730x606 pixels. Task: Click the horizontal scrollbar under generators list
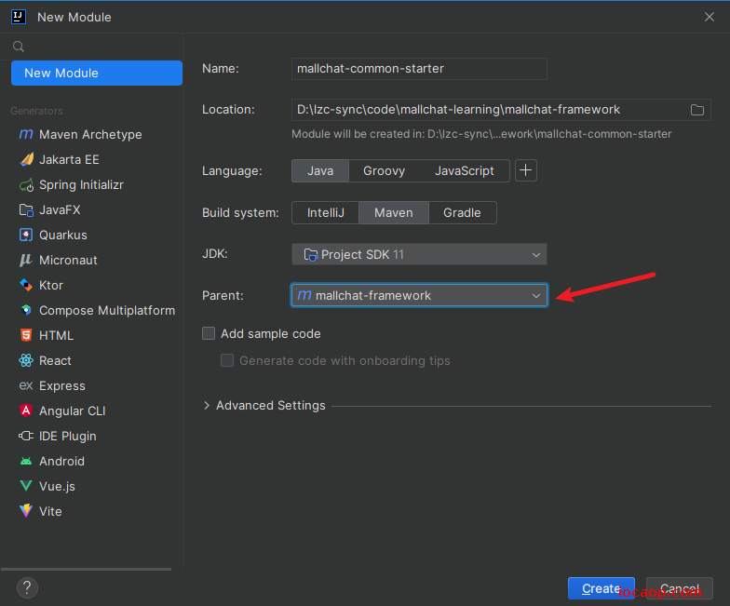tap(86, 569)
